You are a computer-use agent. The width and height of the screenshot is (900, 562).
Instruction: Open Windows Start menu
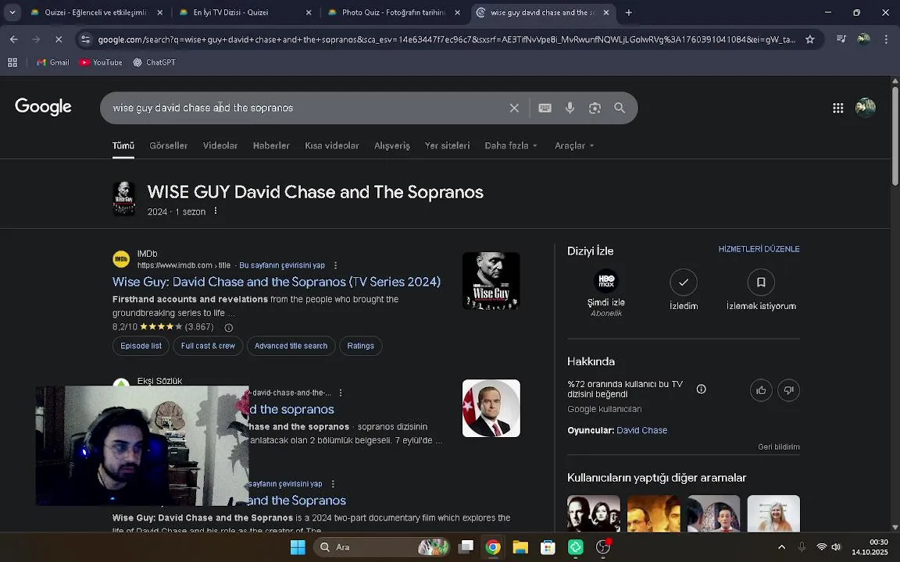[298, 547]
